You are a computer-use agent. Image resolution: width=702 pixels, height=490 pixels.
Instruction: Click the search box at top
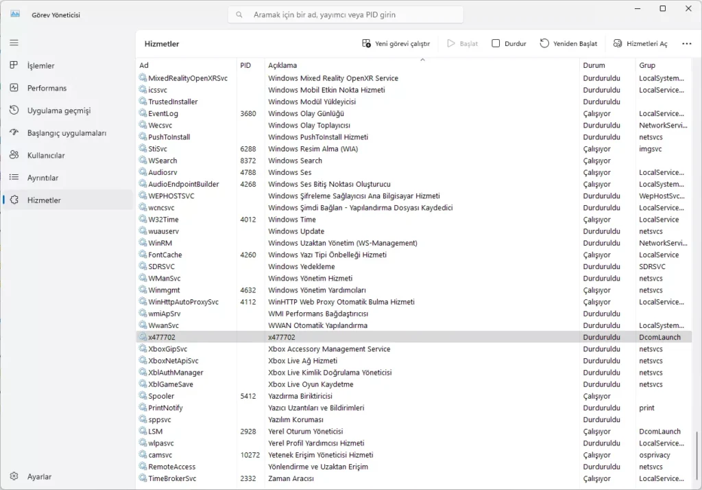pos(346,14)
